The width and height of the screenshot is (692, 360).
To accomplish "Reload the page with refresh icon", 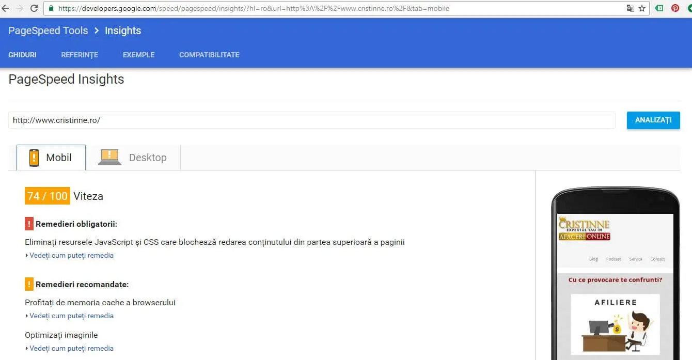I will pyautogui.click(x=34, y=8).
